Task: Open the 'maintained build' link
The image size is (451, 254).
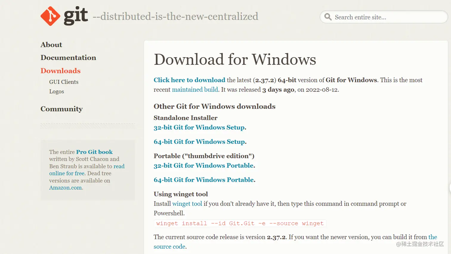Action: pyautogui.click(x=195, y=89)
